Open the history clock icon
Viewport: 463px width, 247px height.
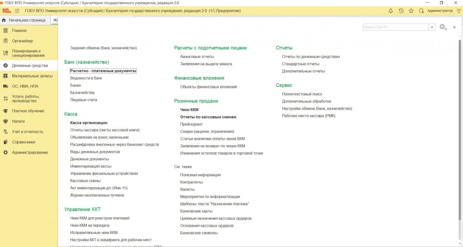coord(401,11)
